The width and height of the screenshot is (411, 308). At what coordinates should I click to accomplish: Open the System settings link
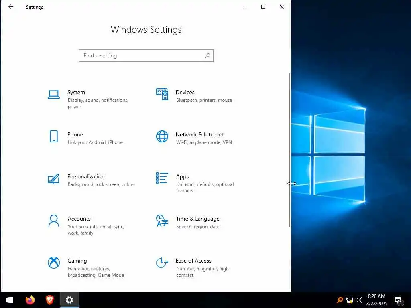click(x=76, y=92)
